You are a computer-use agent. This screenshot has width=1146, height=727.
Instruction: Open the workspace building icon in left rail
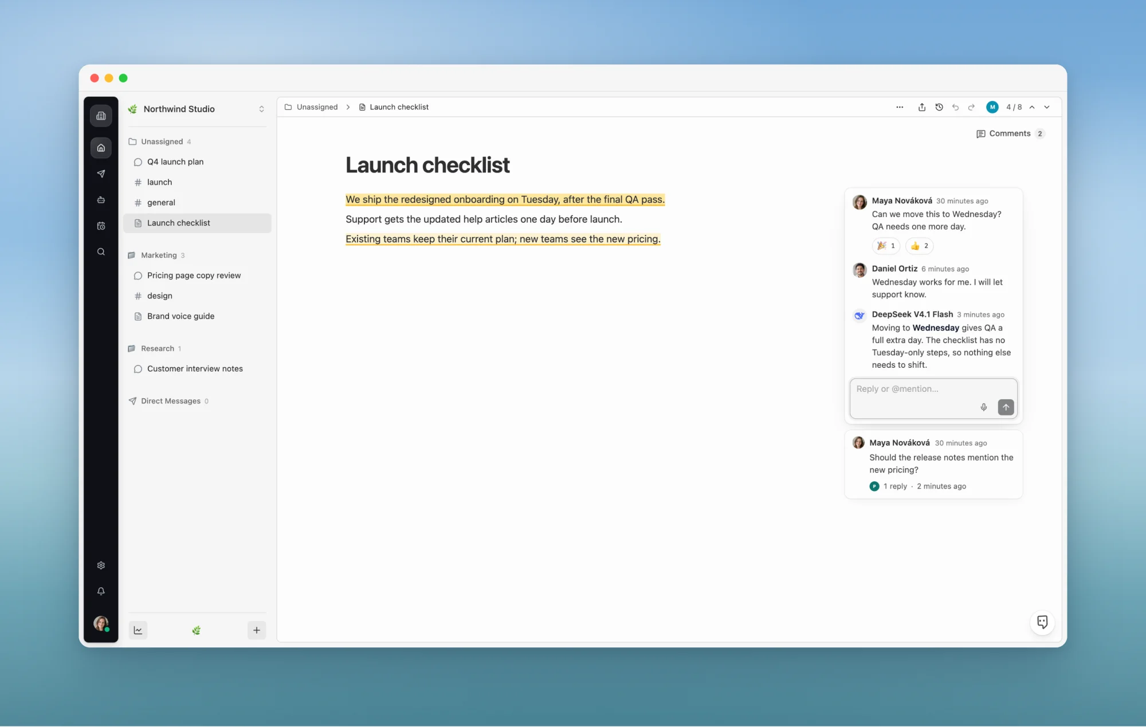pos(101,116)
